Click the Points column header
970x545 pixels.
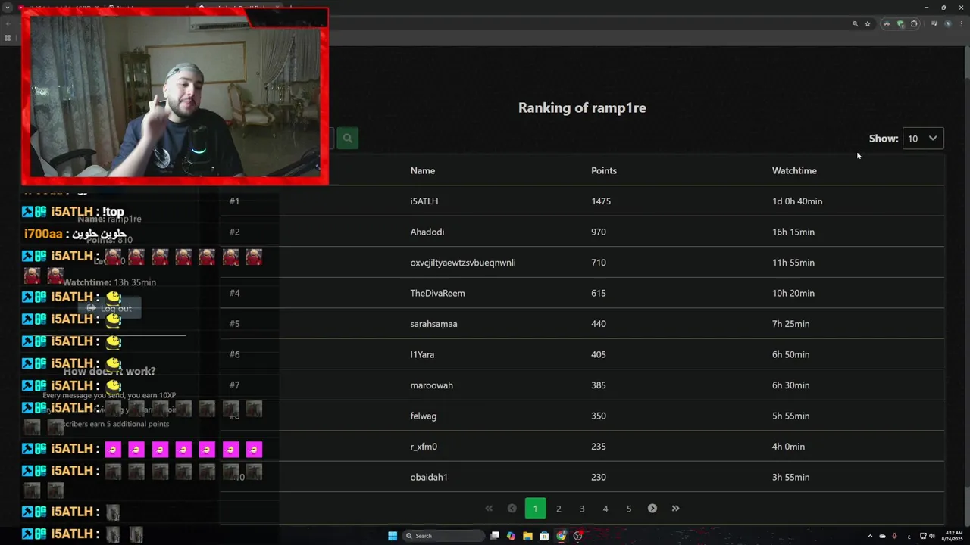coord(604,170)
